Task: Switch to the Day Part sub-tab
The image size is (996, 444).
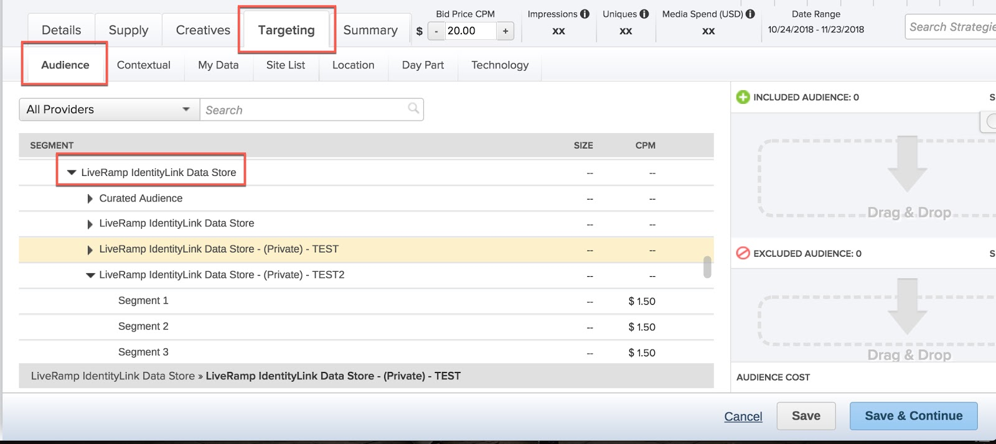Action: [423, 65]
